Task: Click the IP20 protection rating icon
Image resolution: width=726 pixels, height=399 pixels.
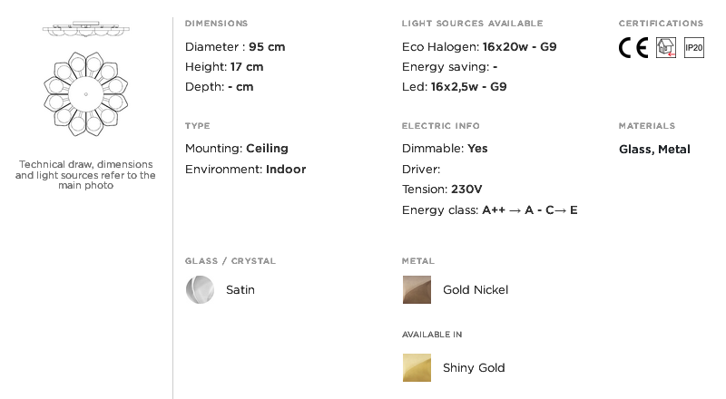Action: tap(693, 48)
